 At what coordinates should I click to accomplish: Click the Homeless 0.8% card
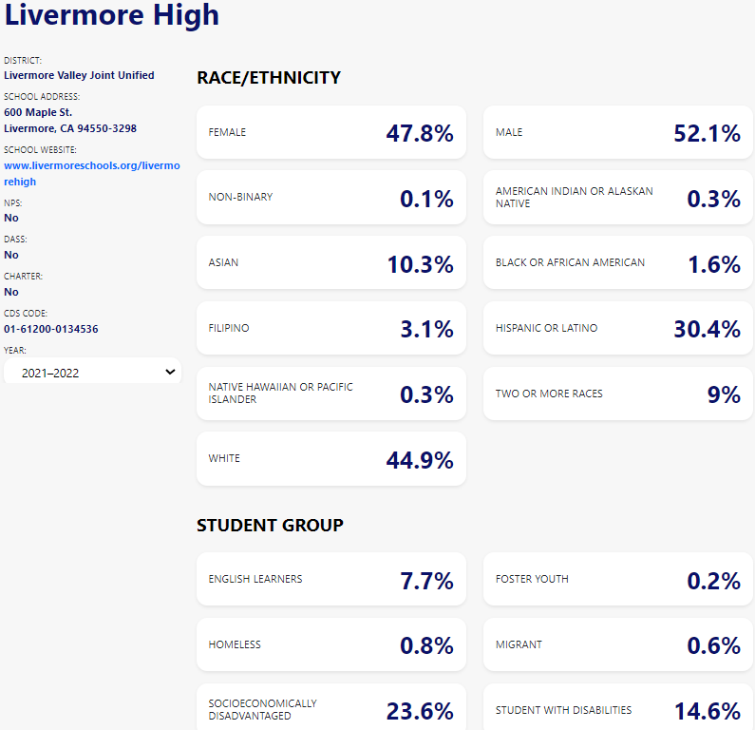pos(330,645)
